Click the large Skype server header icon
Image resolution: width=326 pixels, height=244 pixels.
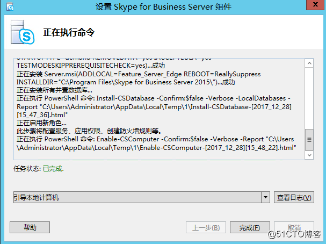[x=23, y=32]
